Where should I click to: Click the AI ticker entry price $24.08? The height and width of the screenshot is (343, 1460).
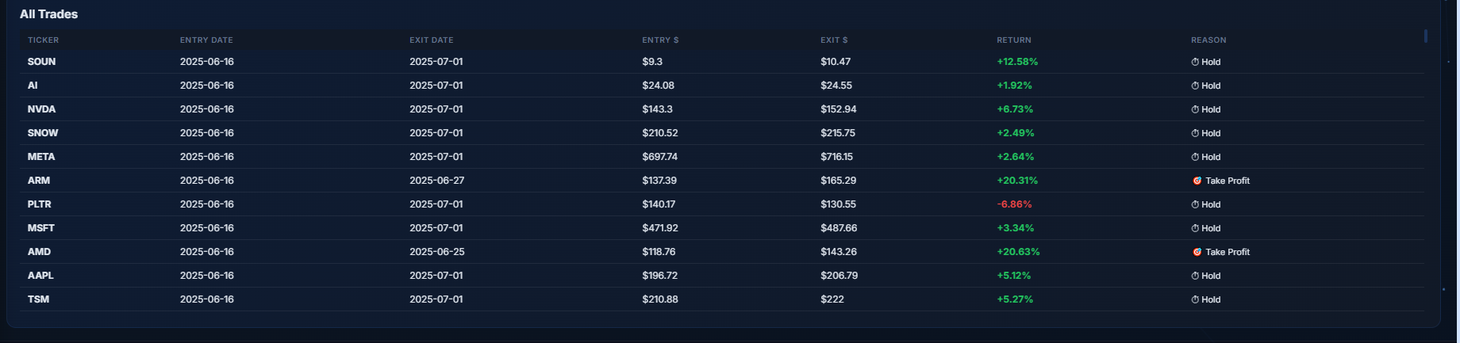pyautogui.click(x=658, y=86)
